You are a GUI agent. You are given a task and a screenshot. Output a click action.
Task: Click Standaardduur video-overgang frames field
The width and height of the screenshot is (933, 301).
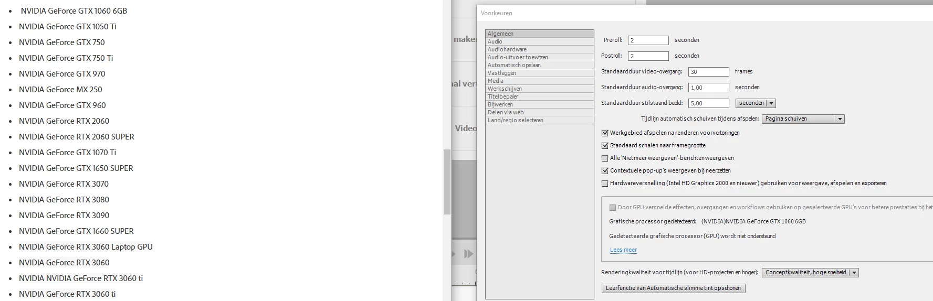[x=709, y=72]
